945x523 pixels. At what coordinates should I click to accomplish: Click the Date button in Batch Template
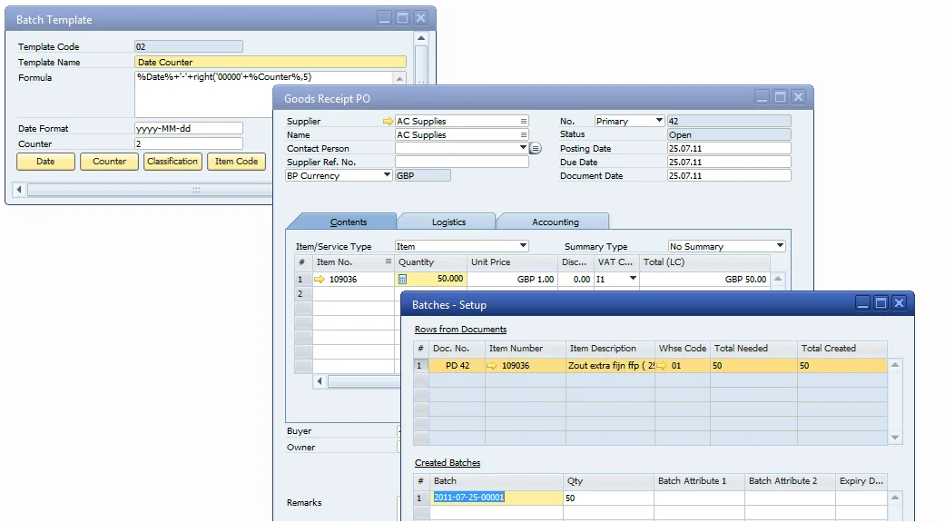pyautogui.click(x=45, y=162)
